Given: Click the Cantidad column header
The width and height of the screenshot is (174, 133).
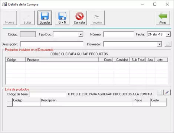Looking at the screenshot, I should 121,60.
